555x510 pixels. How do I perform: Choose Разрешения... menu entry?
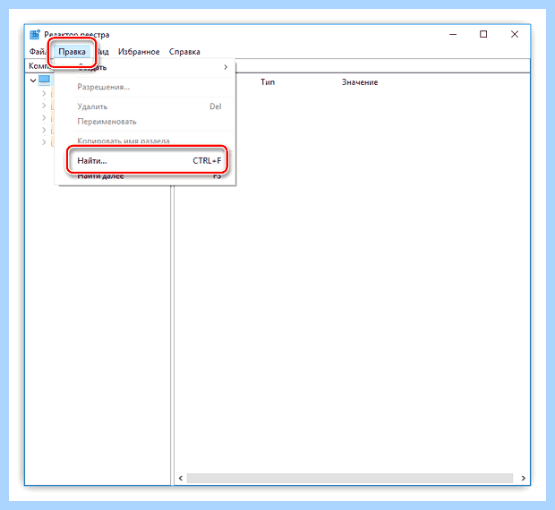click(x=146, y=87)
